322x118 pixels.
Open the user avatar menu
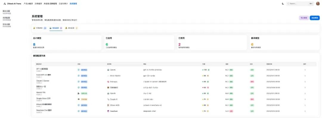pyautogui.click(x=318, y=4)
